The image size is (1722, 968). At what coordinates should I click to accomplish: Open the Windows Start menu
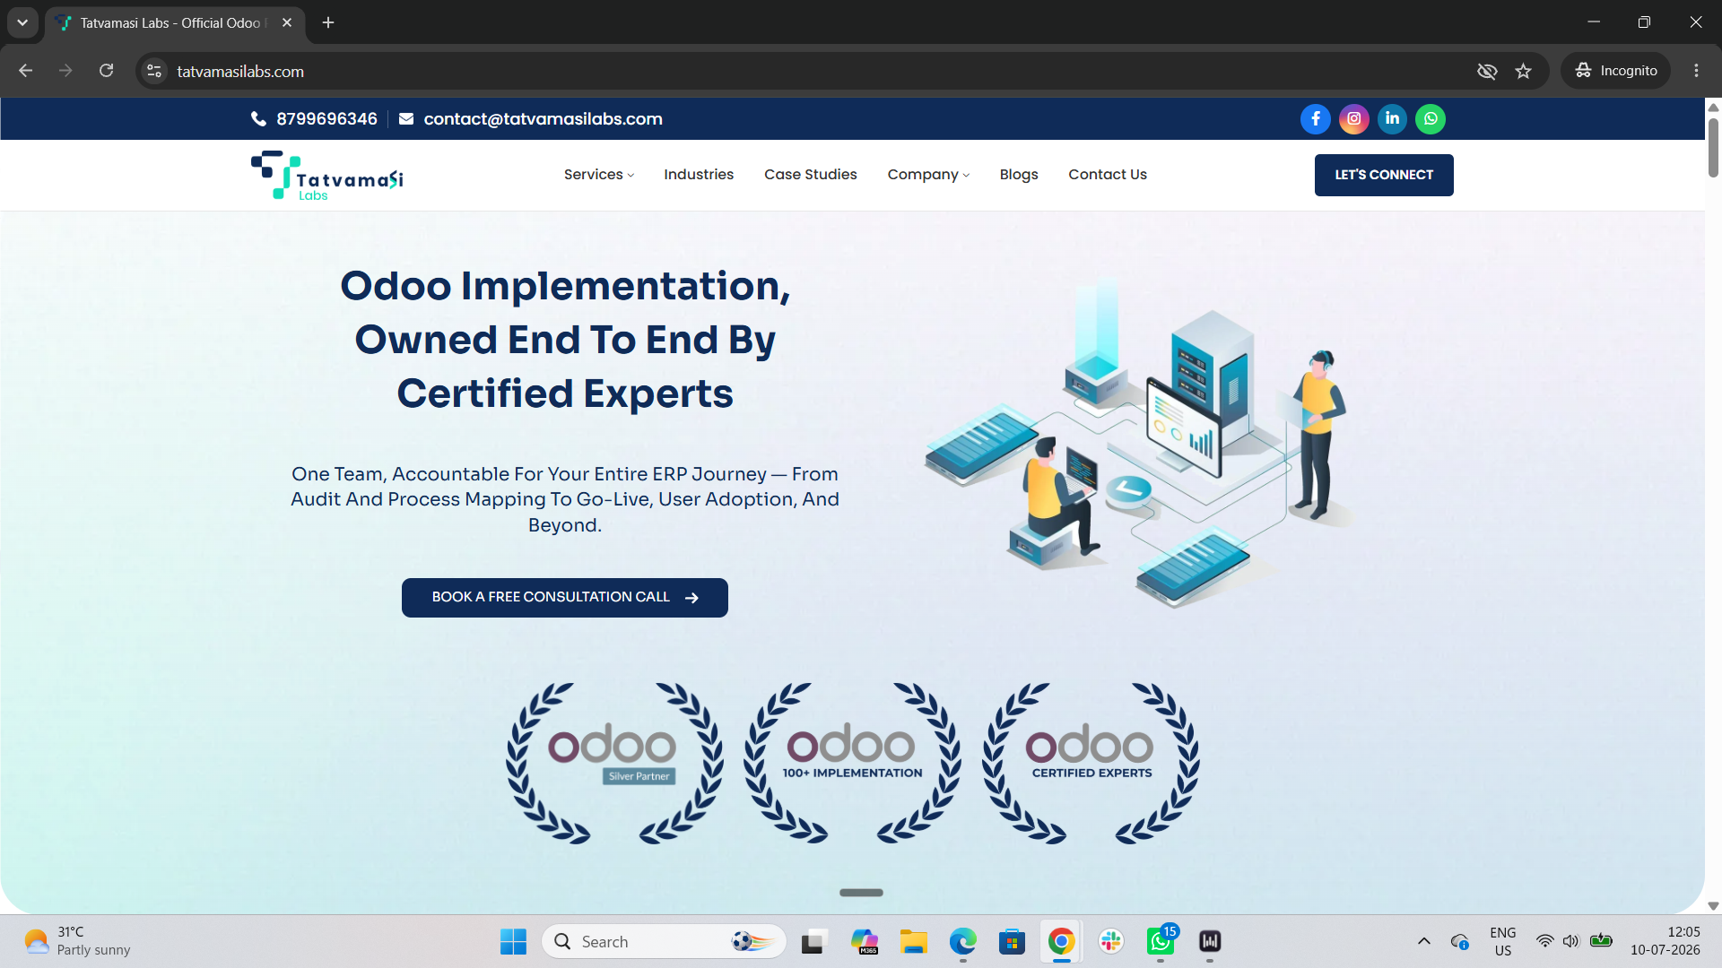(x=513, y=942)
